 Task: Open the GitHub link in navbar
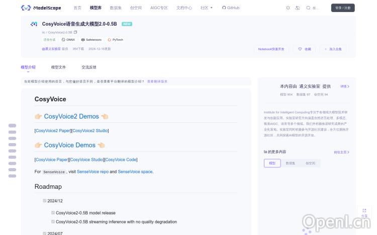tap(231, 8)
